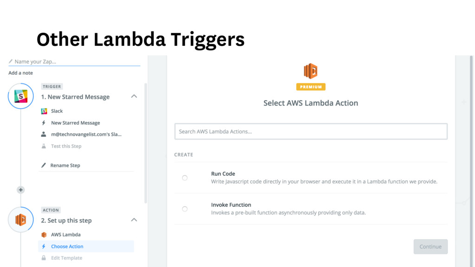
Task: Open the Slack account step item
Action: [x=86, y=134]
